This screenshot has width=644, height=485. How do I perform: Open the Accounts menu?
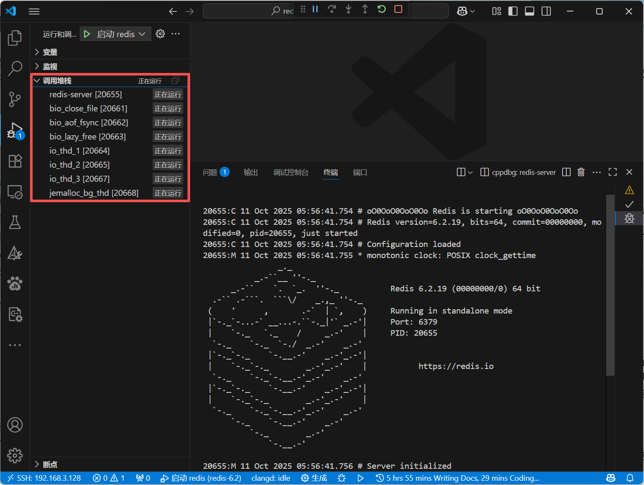pos(15,425)
